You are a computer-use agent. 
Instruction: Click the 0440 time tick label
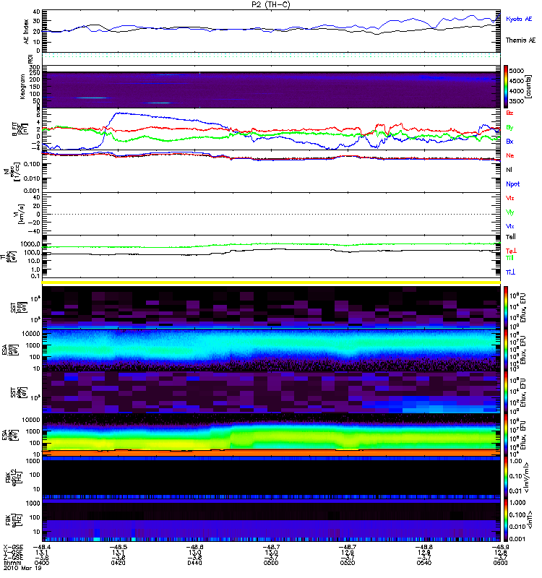pos(194,563)
